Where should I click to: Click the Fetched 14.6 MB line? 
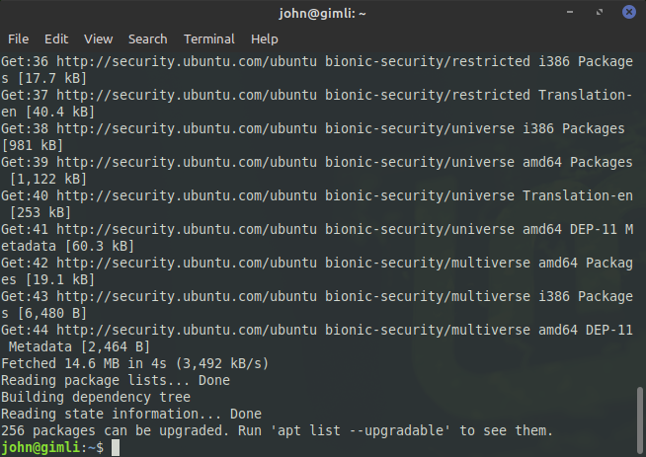point(134,363)
